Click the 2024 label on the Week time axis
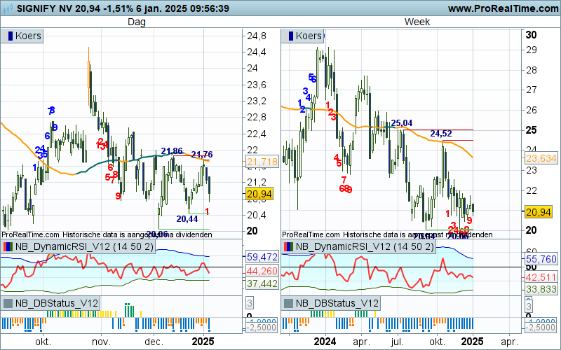Viewport: 561px width, 350px height. pos(325,342)
